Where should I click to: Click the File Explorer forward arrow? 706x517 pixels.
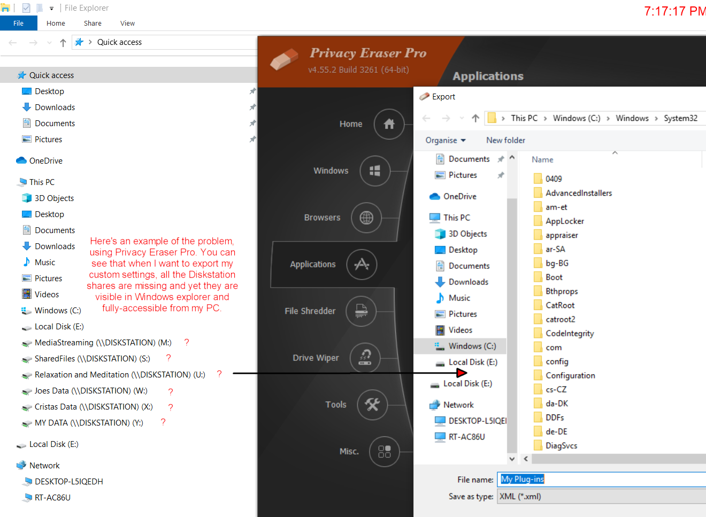click(33, 43)
